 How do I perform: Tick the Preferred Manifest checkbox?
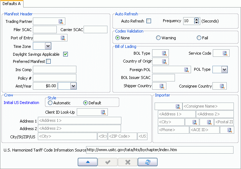(x=49, y=61)
